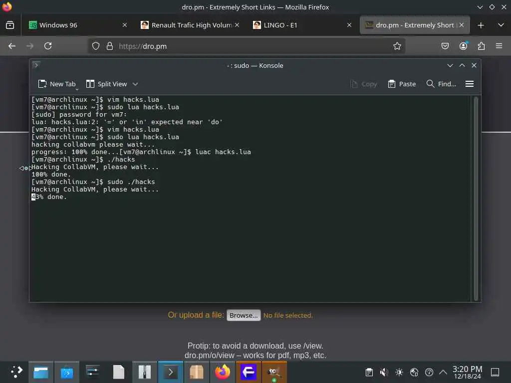Screen dimensions: 511x383
Task: Click the 'sudo ./hacks' command line
Action: (131, 182)
